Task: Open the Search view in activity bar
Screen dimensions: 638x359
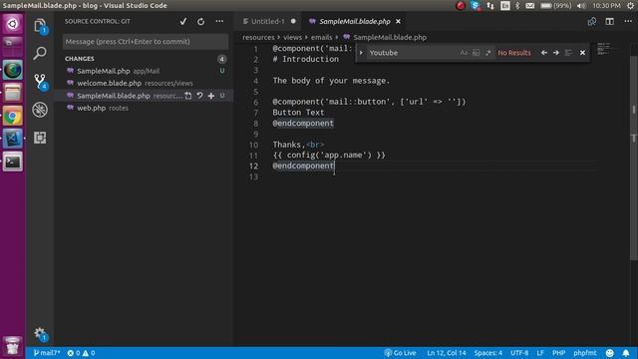Action: pyautogui.click(x=40, y=53)
